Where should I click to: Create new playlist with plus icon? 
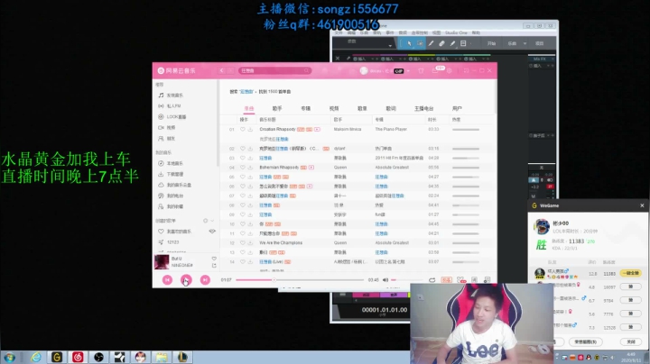205,221
